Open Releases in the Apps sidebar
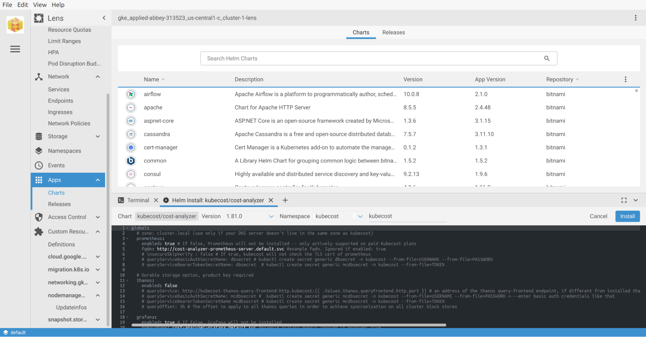 coord(59,204)
